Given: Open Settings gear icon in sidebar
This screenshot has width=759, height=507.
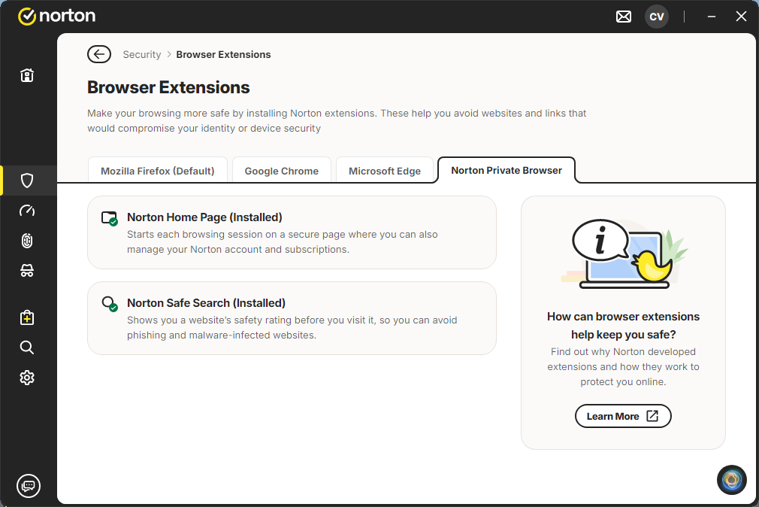Looking at the screenshot, I should pos(27,378).
